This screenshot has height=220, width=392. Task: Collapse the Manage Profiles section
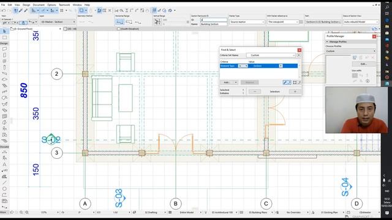[327, 42]
